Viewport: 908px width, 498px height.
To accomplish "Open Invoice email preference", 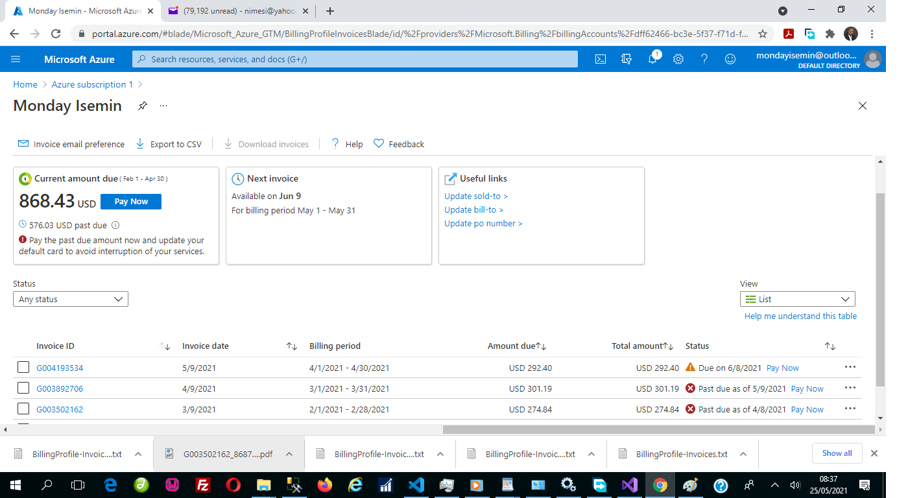I will [x=71, y=144].
